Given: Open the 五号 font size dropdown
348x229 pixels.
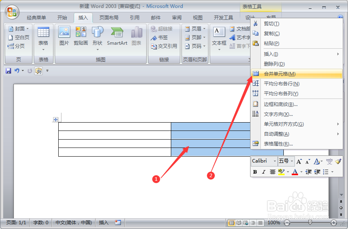Looking at the screenshot, I should 292,161.
